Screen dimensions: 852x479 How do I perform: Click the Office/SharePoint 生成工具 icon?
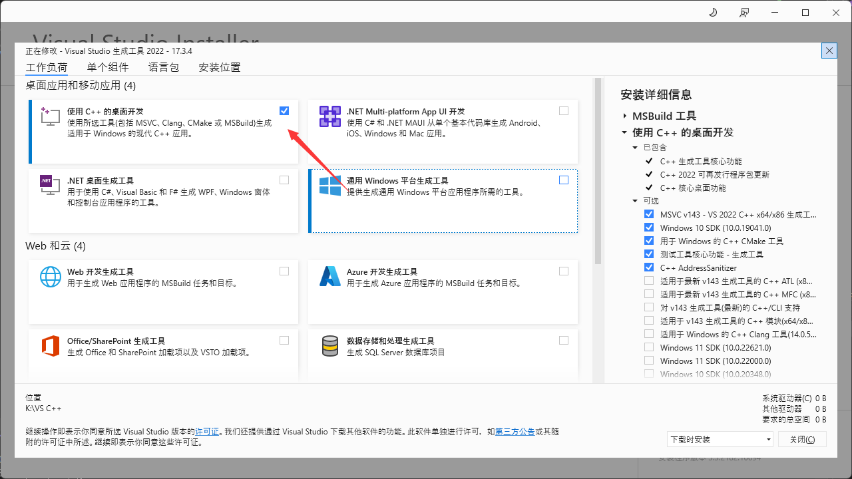50,345
